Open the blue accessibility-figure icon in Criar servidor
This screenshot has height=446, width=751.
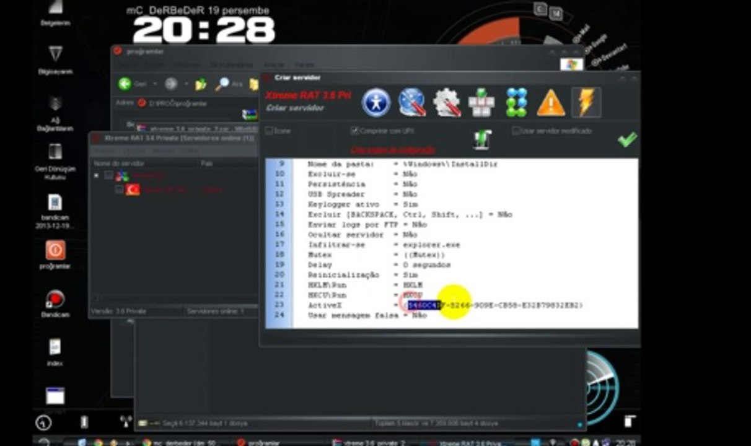pos(376,103)
